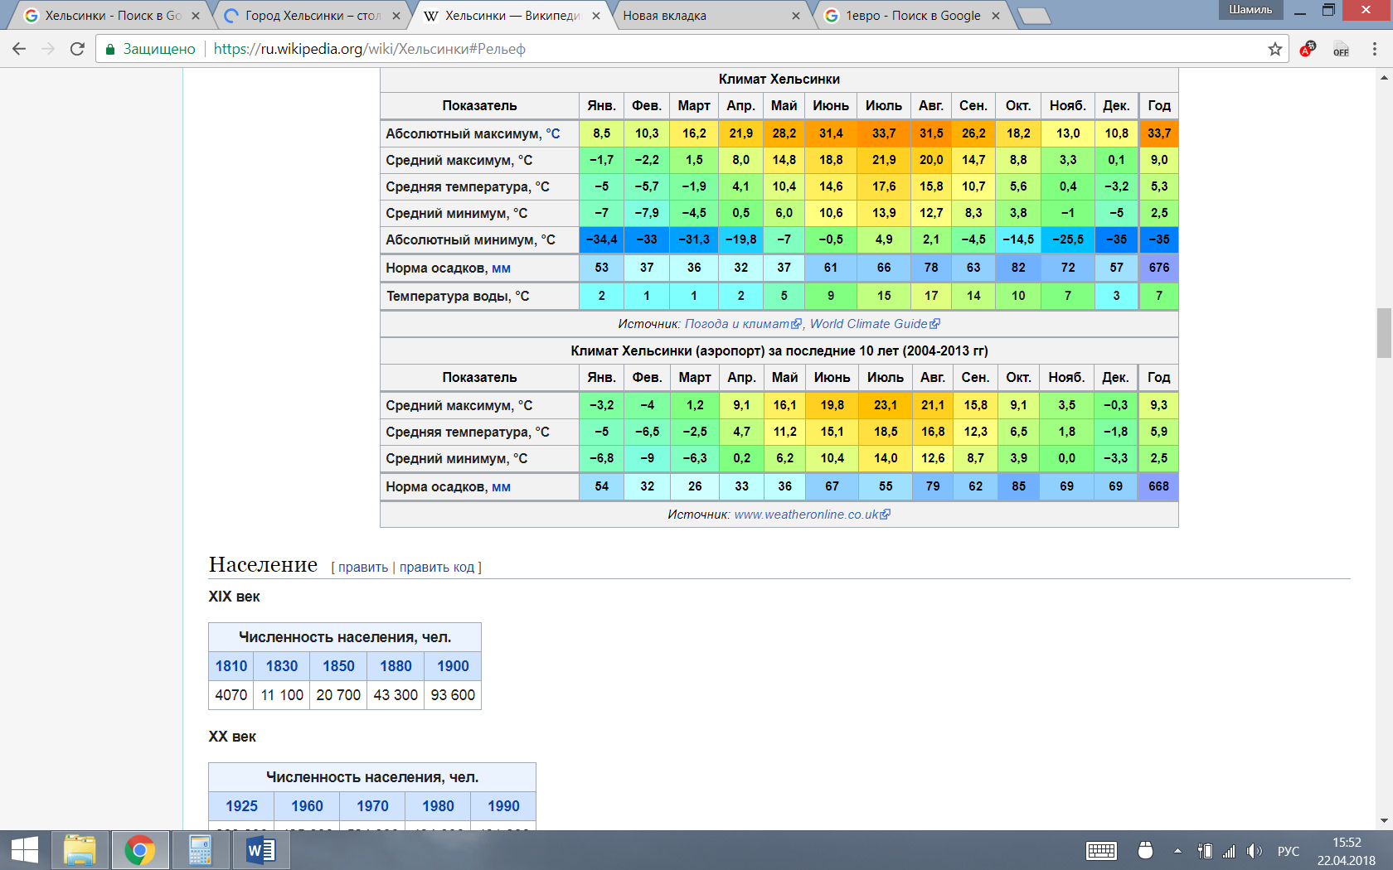1393x870 pixels.
Task: Bookmark this page with the star icon
Action: coord(1274,49)
